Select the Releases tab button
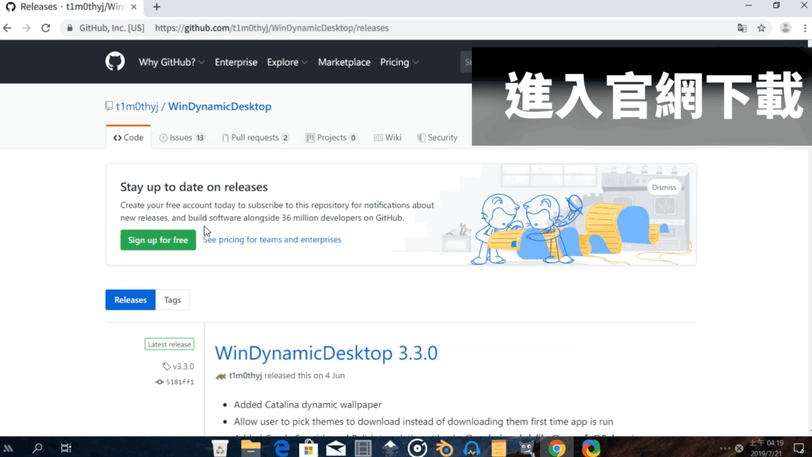 pos(130,300)
